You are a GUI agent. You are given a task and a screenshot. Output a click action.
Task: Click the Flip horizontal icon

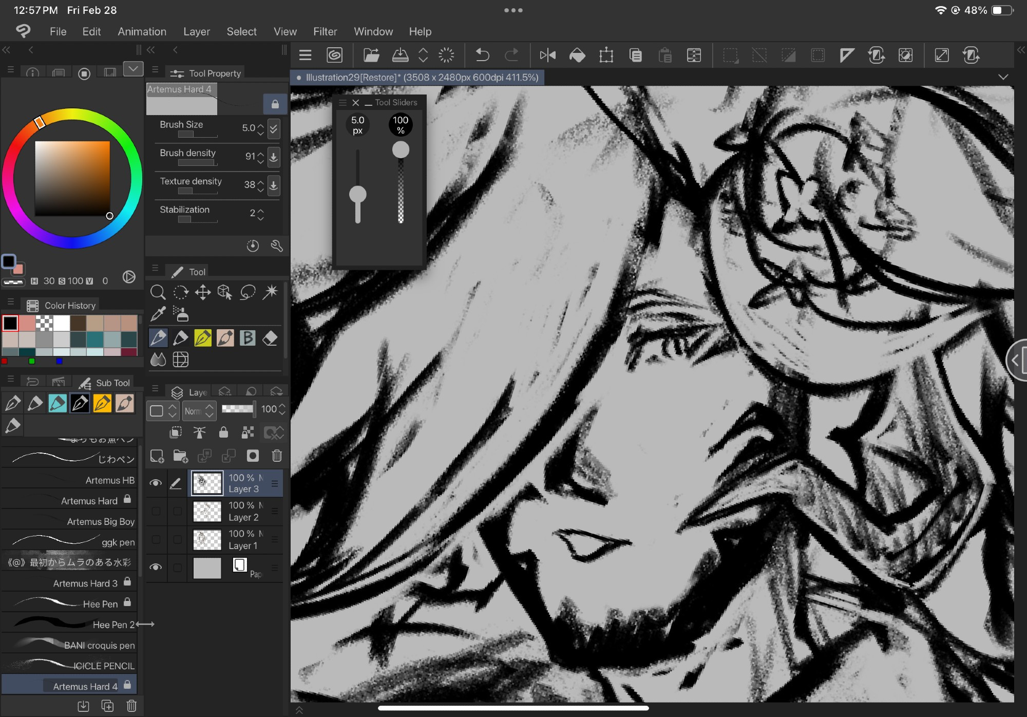(548, 55)
